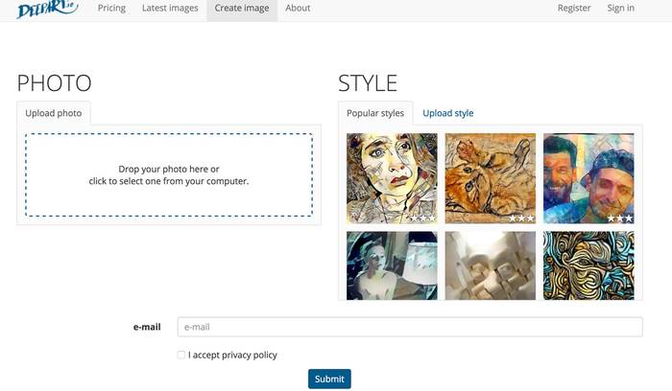Viewport: 672px width, 391px height.
Task: Open the Upload style tab
Action: pyautogui.click(x=448, y=113)
